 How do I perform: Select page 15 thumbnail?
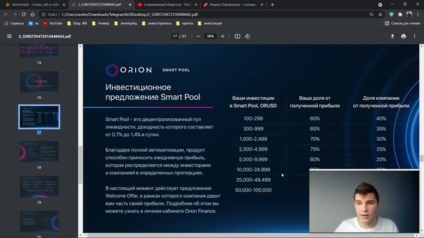39,52
